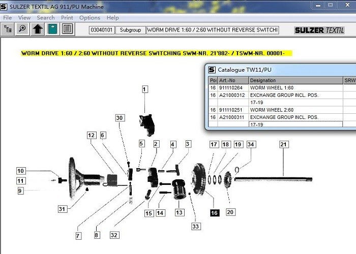Select position label 4 in diagram
Image resolution: width=356 pixels, height=254 pixels.
(x=173, y=144)
